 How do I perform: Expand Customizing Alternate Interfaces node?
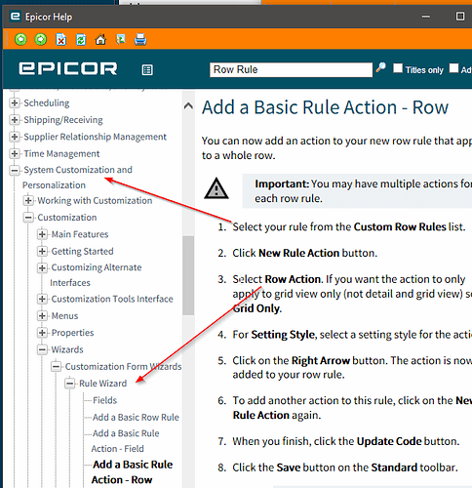coord(42,268)
